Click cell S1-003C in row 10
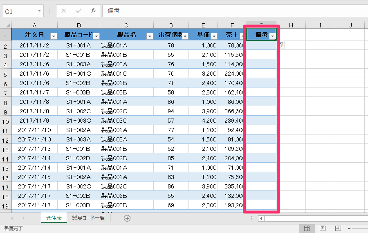Screen dimensions: 368x233 [79, 120]
